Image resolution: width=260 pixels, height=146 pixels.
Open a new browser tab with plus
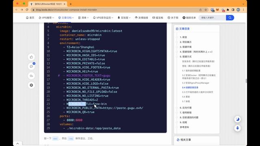click(71, 4)
